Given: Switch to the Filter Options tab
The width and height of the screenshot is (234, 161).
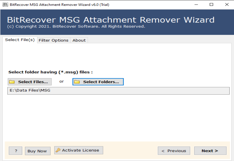Looking at the screenshot, I should [x=54, y=40].
